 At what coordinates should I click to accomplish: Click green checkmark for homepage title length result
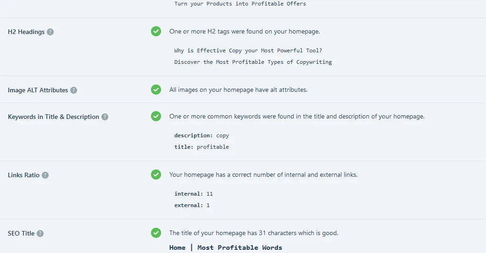[156, 233]
